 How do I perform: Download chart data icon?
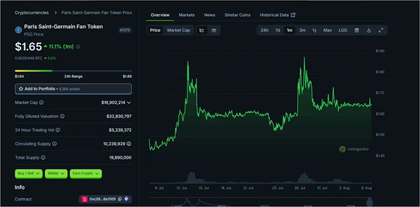coord(369,30)
